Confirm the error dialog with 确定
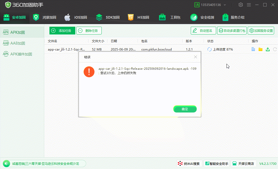This screenshot has height=169, width=278. point(185,109)
